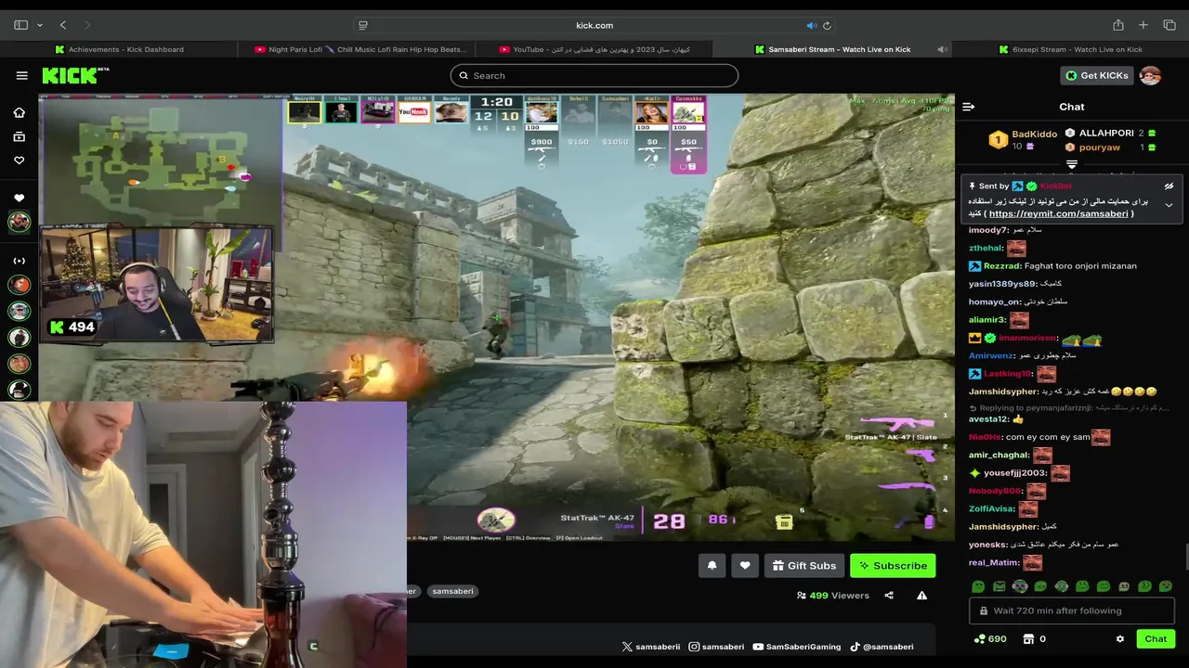Viewport: 1189px width, 668px height.
Task: Open BadKiddo top gifter entry
Action: tap(1023, 140)
